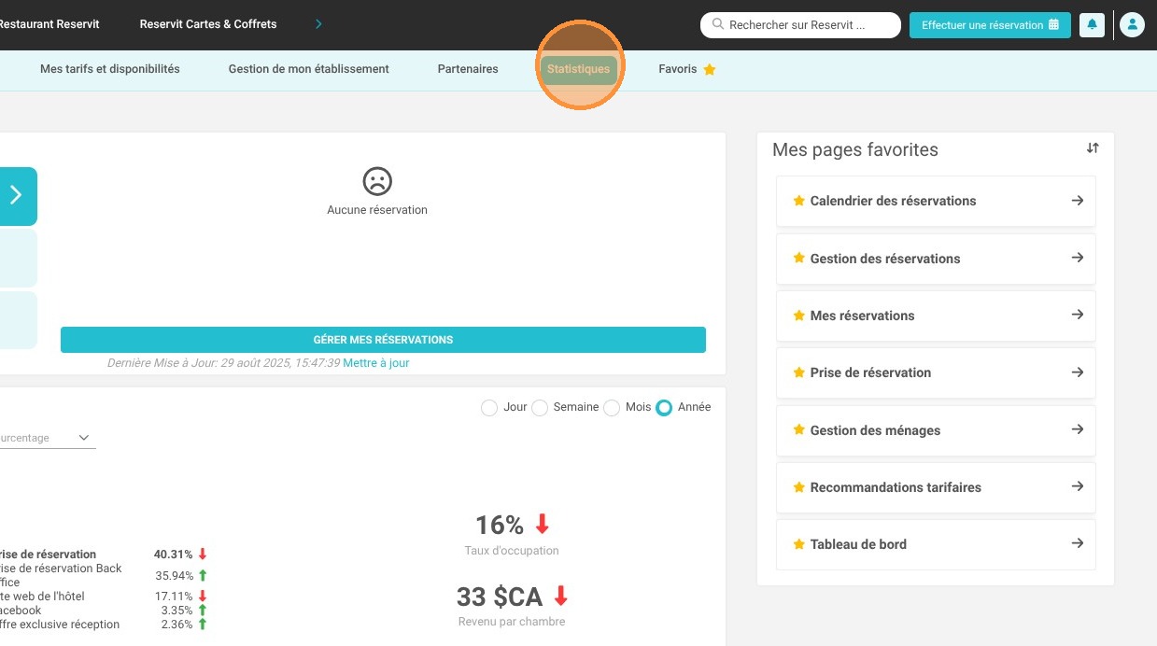Open the user profile avatar icon
The height and width of the screenshot is (646, 1157).
click(x=1132, y=25)
